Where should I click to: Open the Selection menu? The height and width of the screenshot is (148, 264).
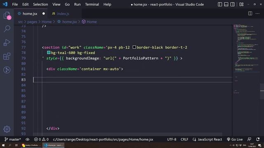[x=40, y=5]
